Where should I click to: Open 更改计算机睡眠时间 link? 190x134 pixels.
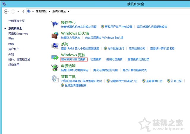point(135,70)
